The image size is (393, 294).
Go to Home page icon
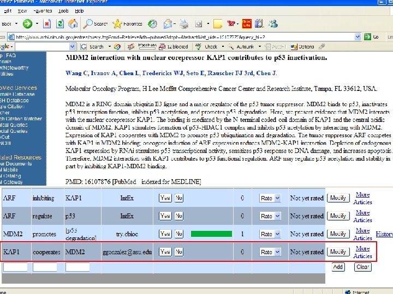(x=73, y=24)
